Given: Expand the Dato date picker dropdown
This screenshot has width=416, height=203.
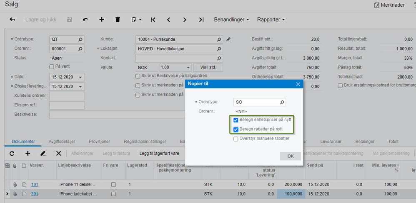Looking at the screenshot, I should [80, 77].
